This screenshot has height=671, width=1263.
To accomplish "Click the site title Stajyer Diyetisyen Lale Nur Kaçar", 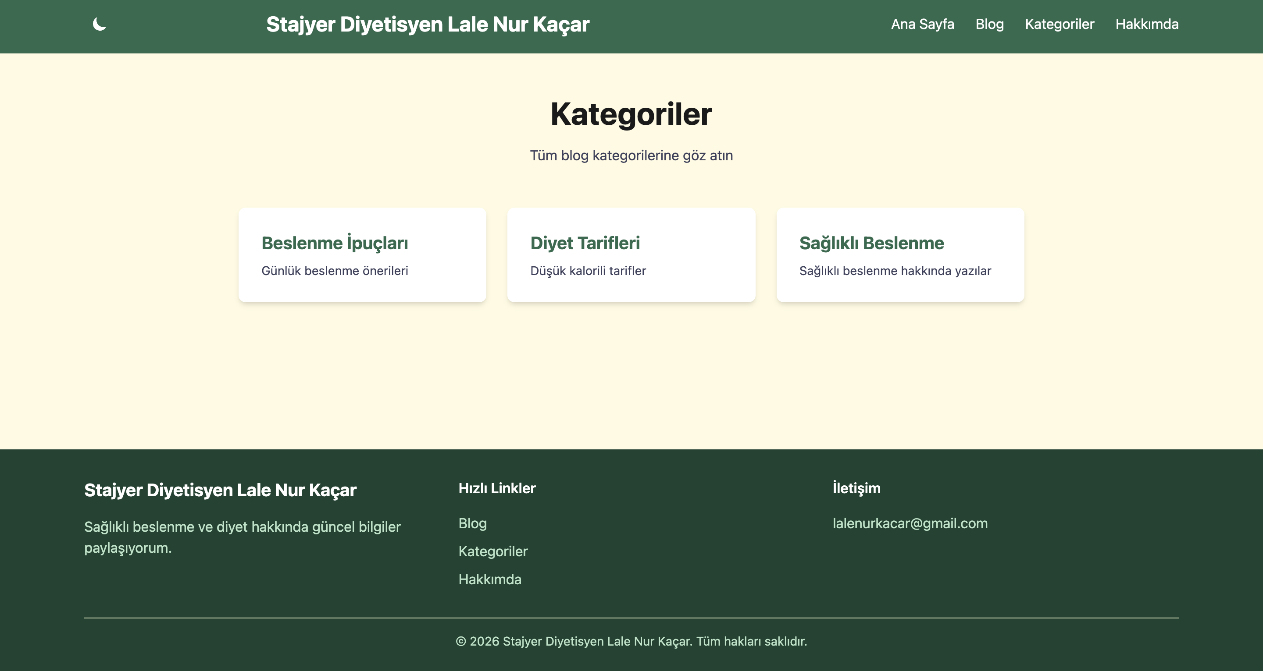I will pos(428,24).
